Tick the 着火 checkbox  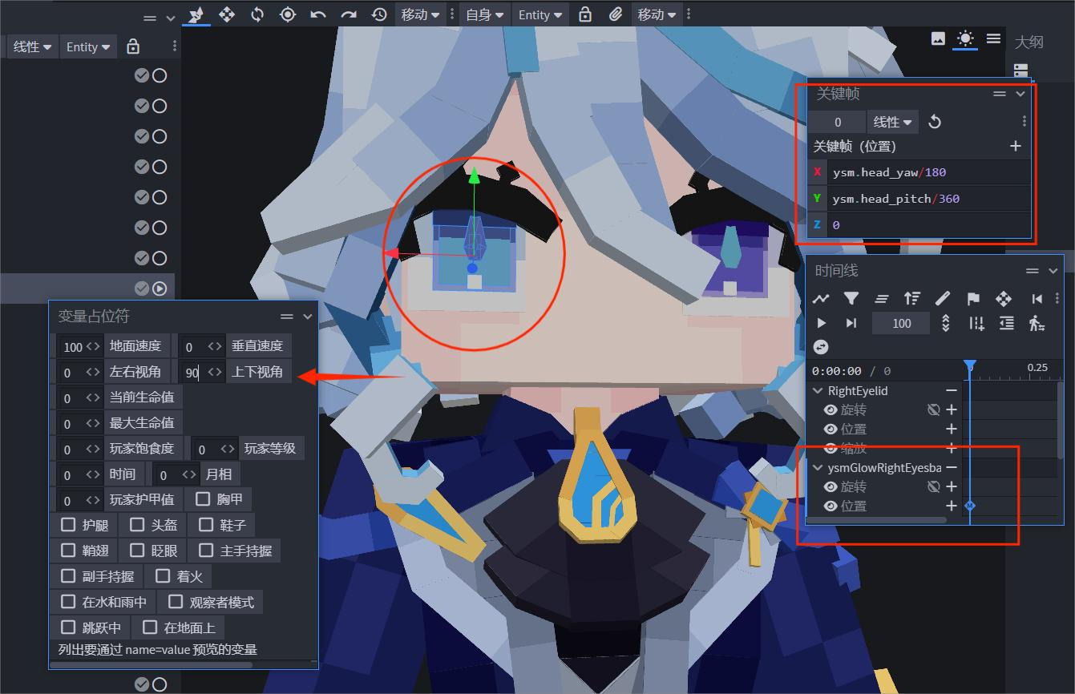point(163,576)
